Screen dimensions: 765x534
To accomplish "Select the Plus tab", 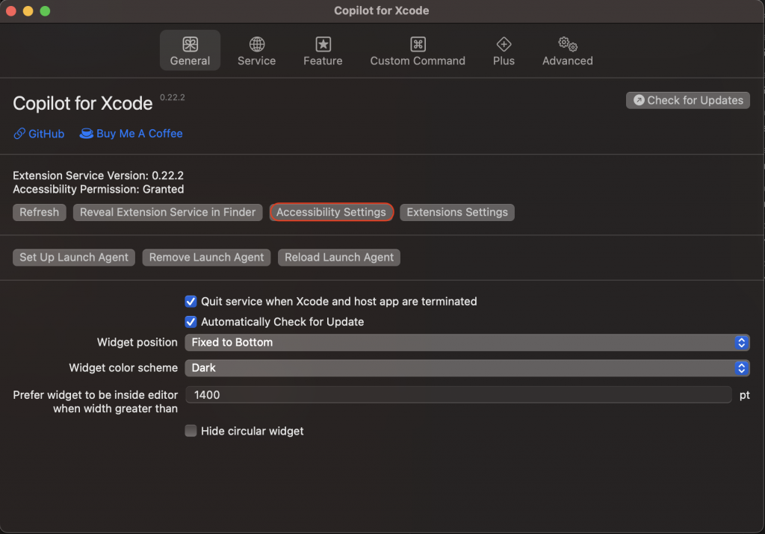I will [504, 51].
